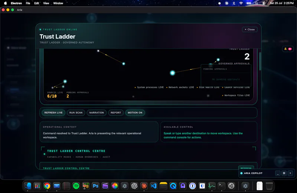Open the yellow Notes app in Dock
The image size is (297, 193).
(x=163, y=186)
